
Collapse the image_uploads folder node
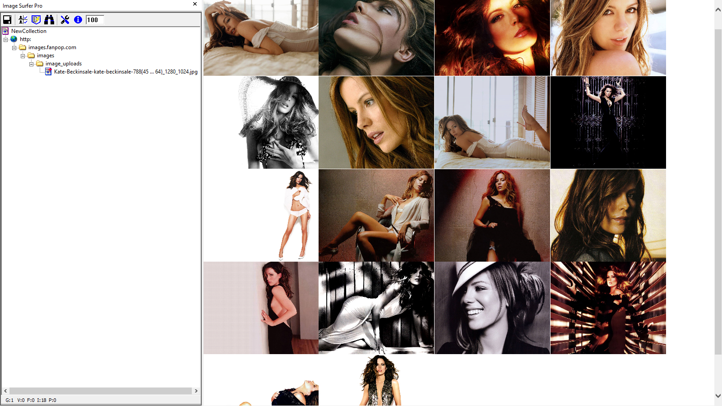click(31, 64)
